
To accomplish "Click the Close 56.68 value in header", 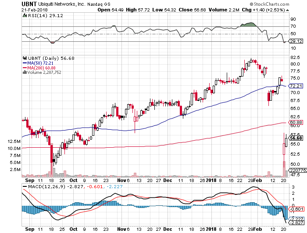I will [x=192, y=10].
